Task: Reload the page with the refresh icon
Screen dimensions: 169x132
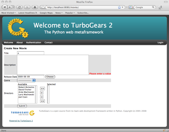Action: coord(19,7)
